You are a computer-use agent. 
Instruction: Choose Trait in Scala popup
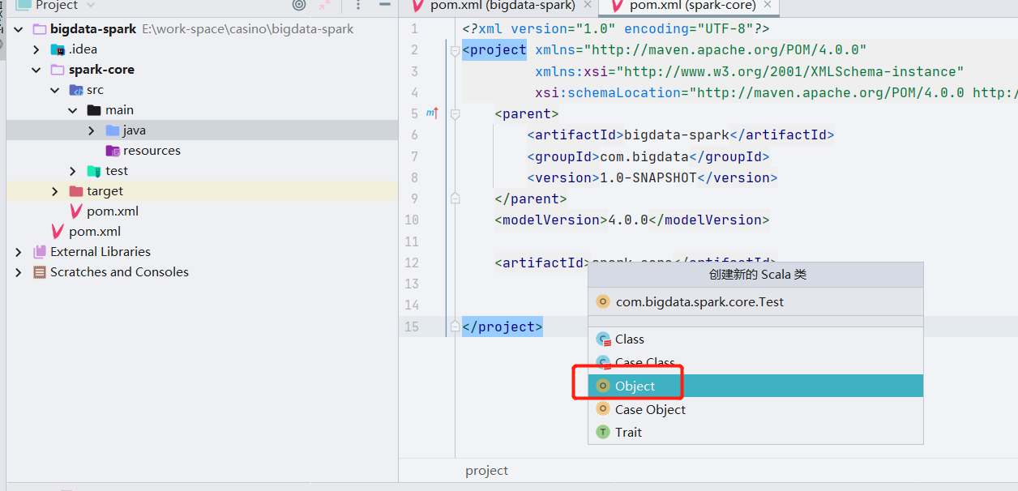[755, 432]
